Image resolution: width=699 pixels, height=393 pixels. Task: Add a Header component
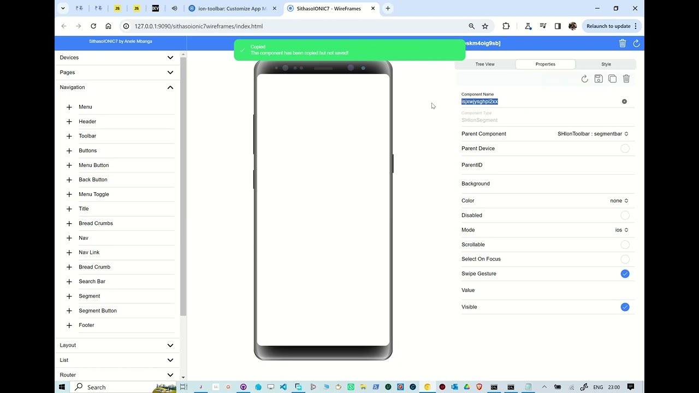pyautogui.click(x=69, y=122)
